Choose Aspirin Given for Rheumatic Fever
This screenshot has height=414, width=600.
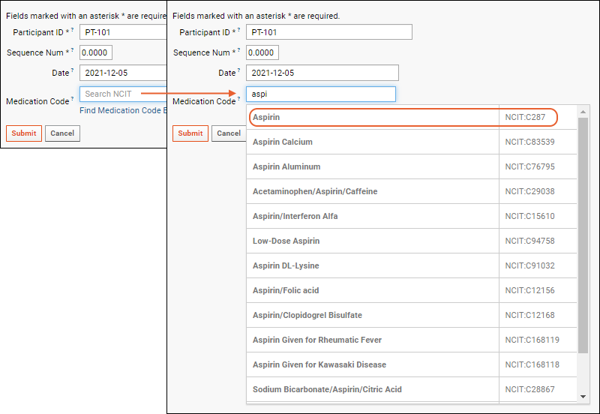pyautogui.click(x=411, y=340)
